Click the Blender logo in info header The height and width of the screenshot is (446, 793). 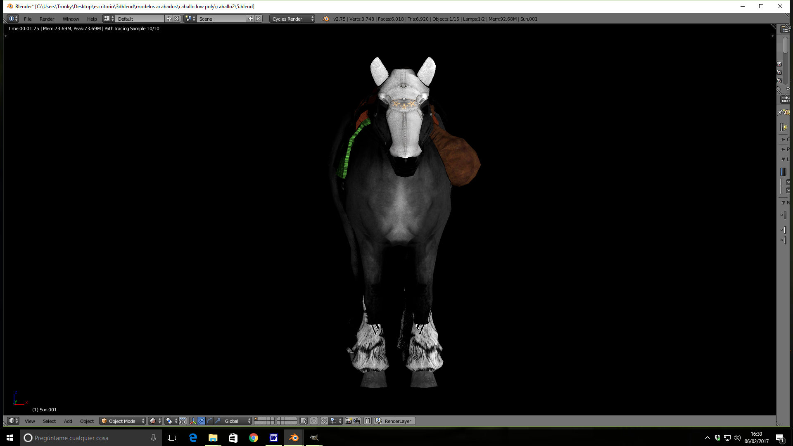(x=326, y=19)
